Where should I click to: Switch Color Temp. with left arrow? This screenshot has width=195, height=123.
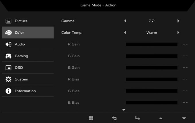[125, 33]
